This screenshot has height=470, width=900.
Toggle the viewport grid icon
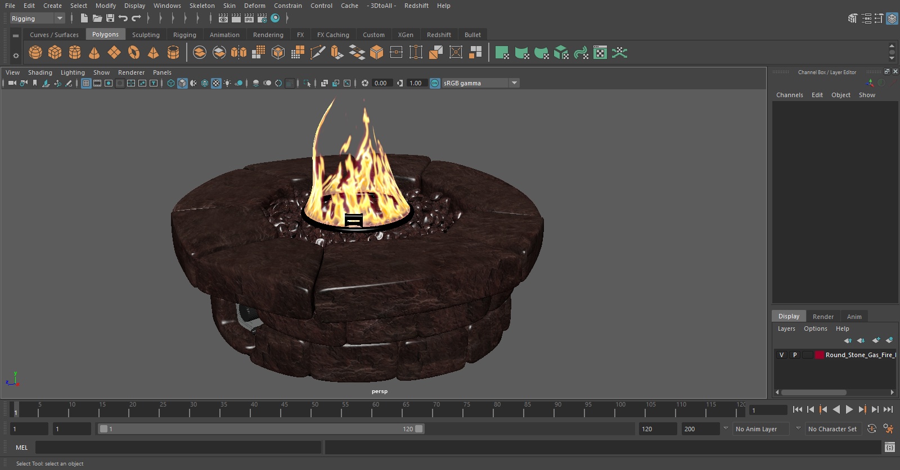point(86,83)
